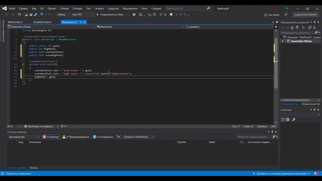Toggle the 0 Ошибки errors filter
322x181 pixels.
click(x=51, y=137)
